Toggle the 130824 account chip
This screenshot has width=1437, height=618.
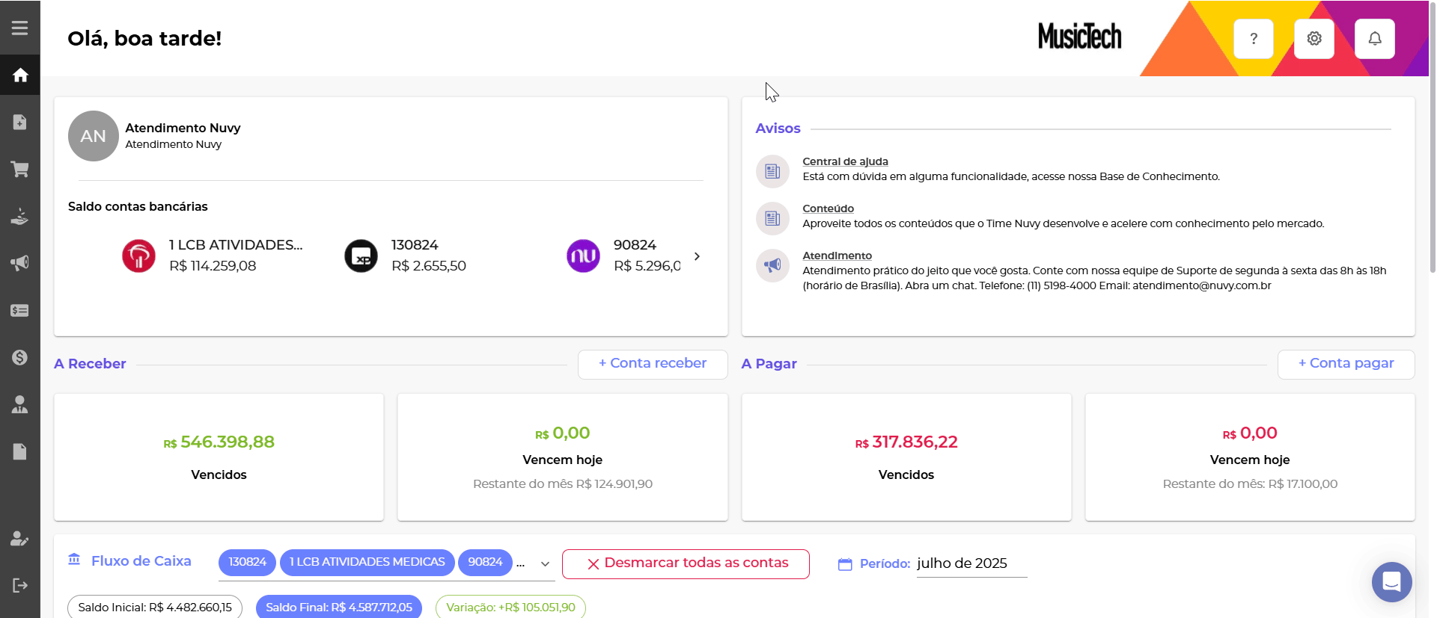[x=247, y=562]
